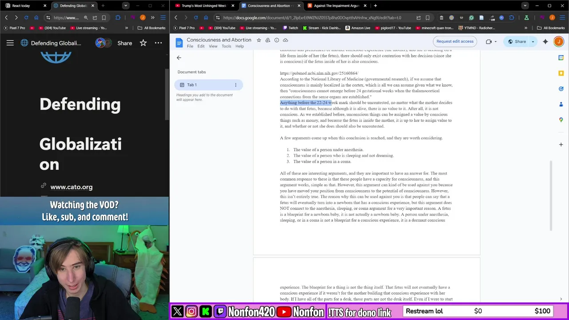Click zoom magnifier in left address bar
569x320 pixels.
point(86,18)
